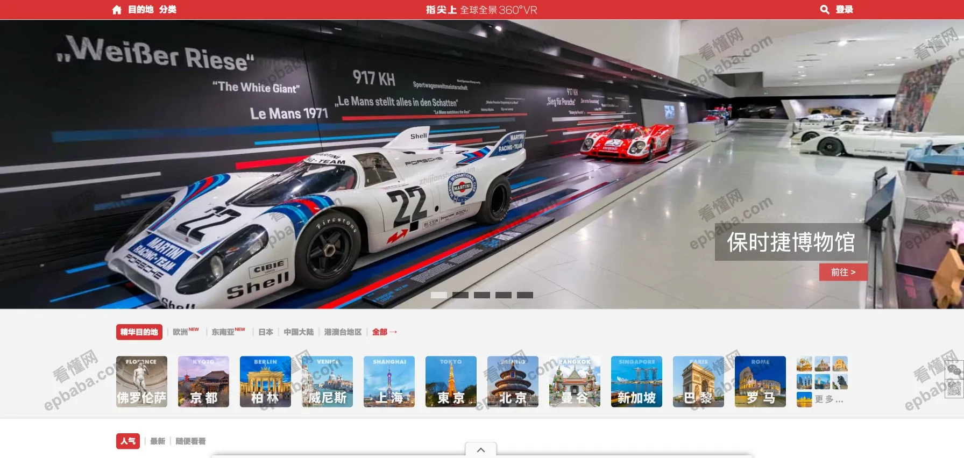Open the Paris (巴黎) destination tile
Screen dimensions: 964x458
[x=698, y=381]
